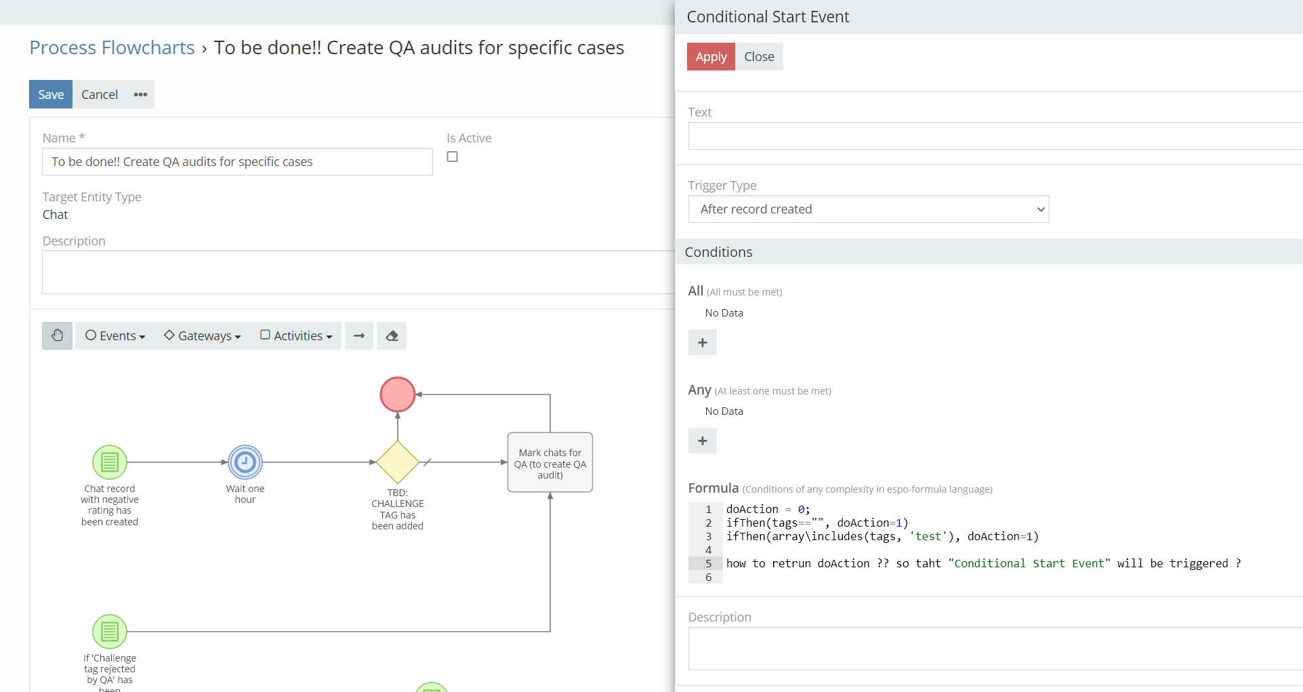Select the 'Challenge tag rejected' start event
Viewport: 1303px width, 692px height.
(x=110, y=632)
